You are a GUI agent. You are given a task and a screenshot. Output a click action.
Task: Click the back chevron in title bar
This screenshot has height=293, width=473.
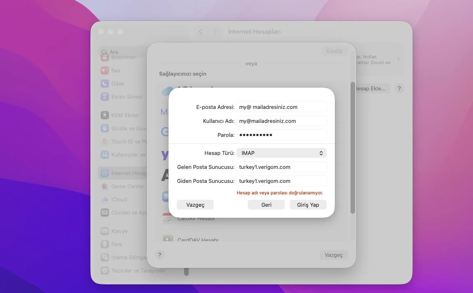201,32
